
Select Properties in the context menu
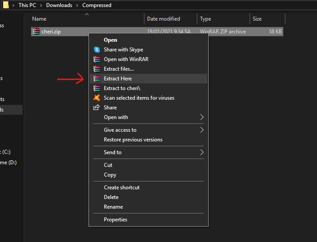click(115, 220)
